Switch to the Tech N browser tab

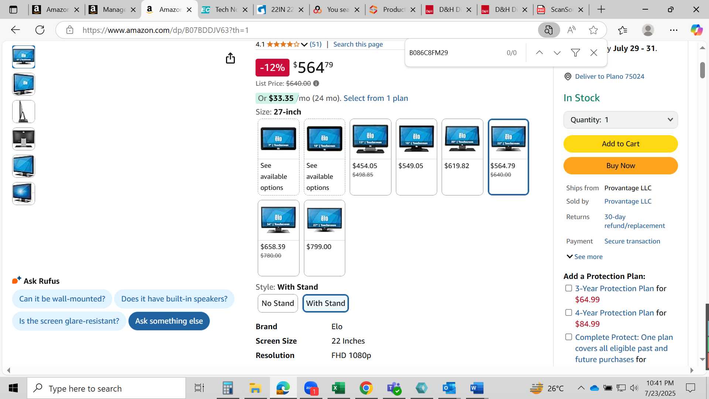click(225, 10)
